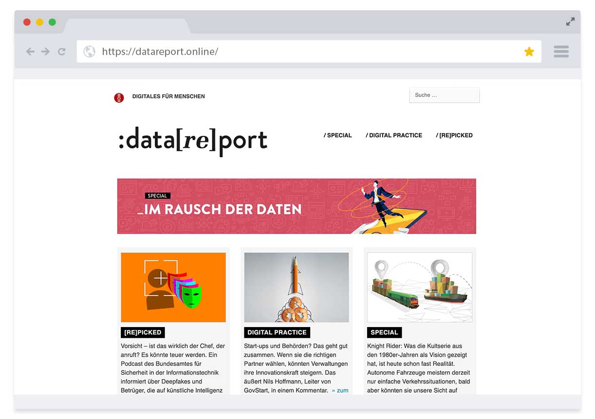Click the :data[re]port site logo
The image size is (595, 419).
point(193,141)
